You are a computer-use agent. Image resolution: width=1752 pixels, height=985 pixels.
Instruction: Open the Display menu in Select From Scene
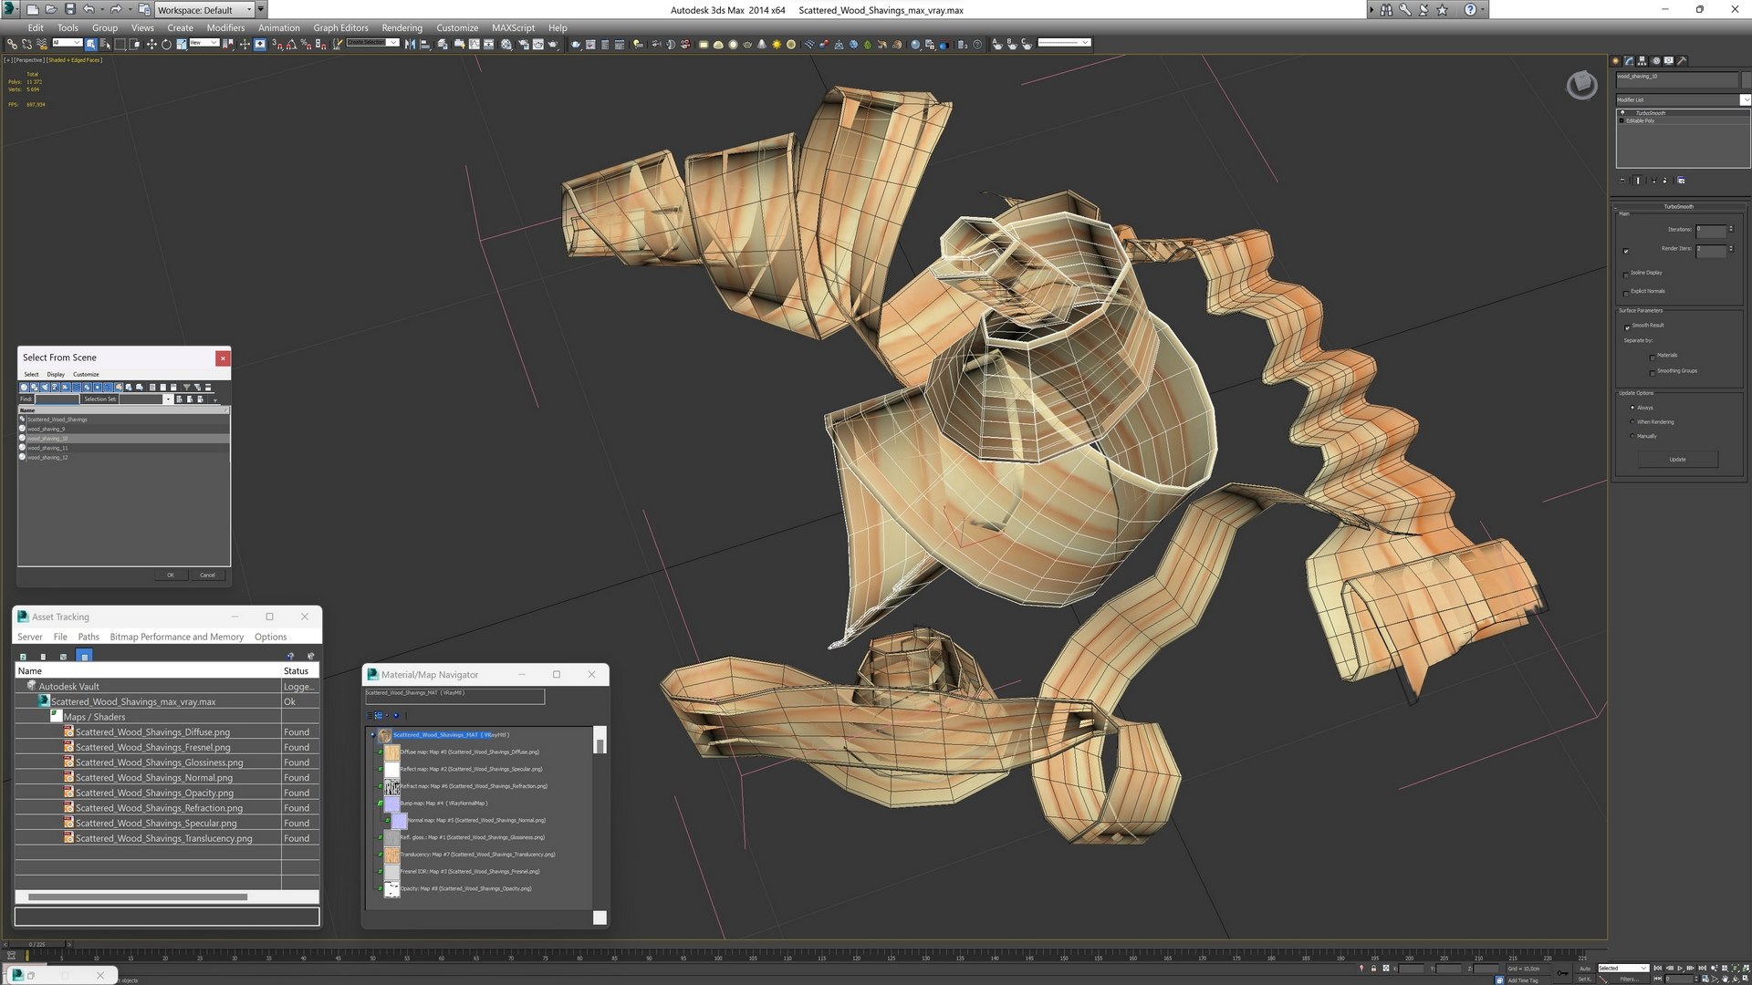[56, 374]
